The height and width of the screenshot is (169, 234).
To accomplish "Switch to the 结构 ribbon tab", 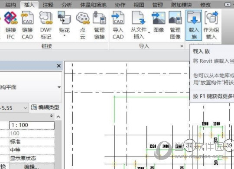I will [10, 5].
